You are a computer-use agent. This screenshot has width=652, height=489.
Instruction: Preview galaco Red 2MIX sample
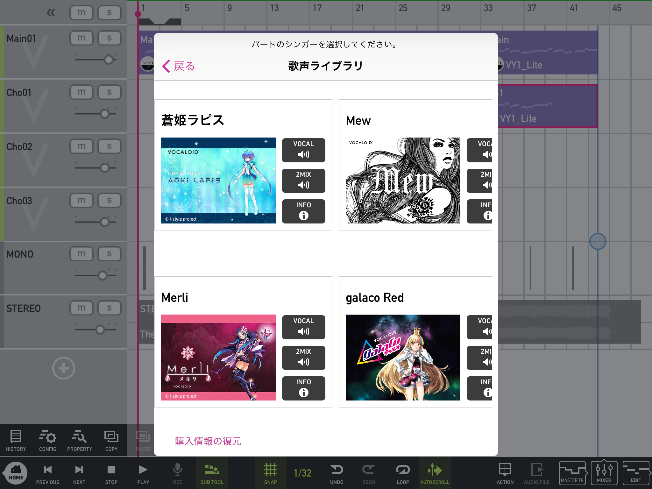click(479, 358)
